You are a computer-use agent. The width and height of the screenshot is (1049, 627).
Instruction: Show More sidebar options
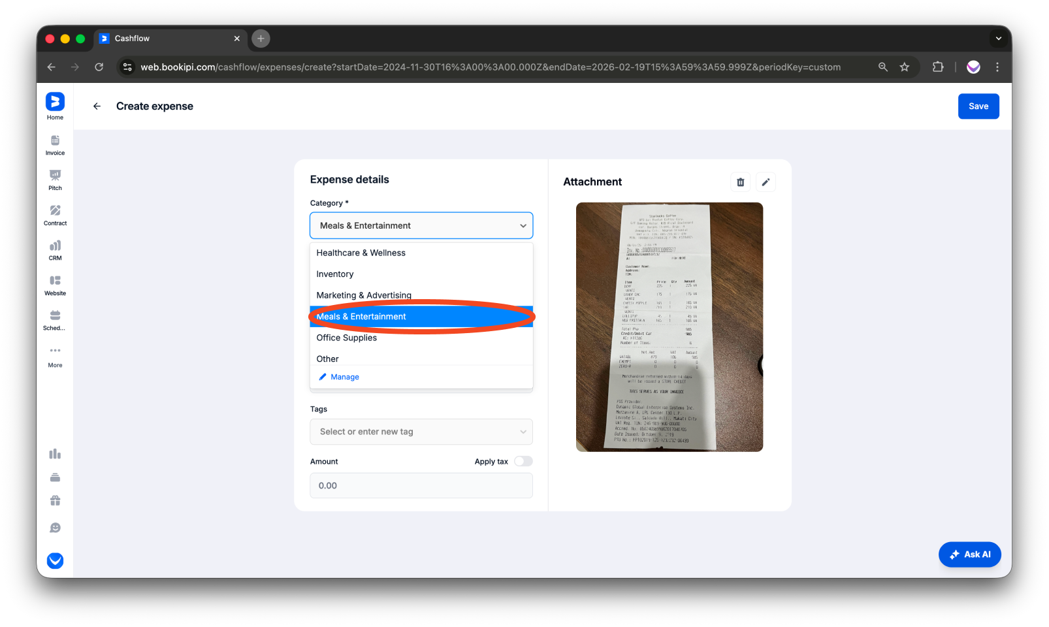point(55,357)
